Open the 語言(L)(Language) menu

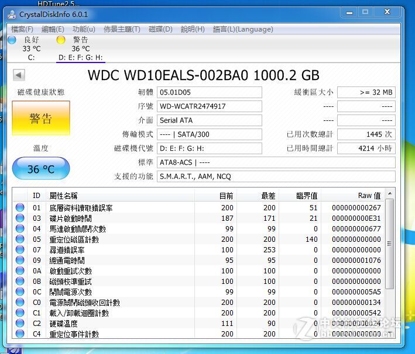pos(243,29)
